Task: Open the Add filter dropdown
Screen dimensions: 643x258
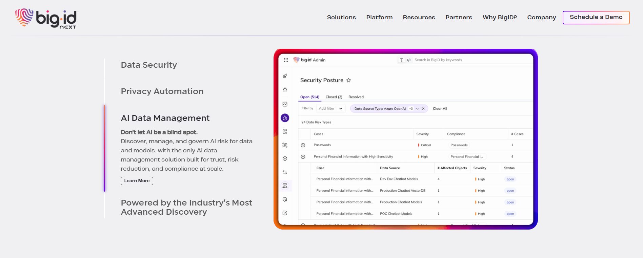Action: 331,109
